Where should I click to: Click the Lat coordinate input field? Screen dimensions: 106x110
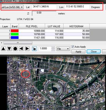click(x=44, y=7)
